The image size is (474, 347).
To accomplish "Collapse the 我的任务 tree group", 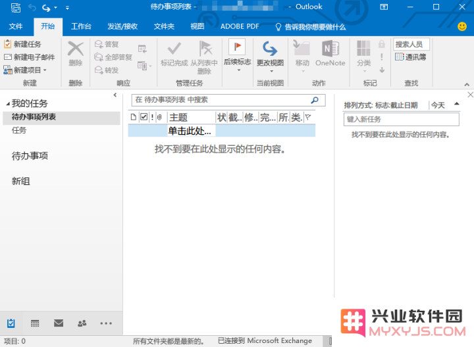I will click(x=7, y=104).
